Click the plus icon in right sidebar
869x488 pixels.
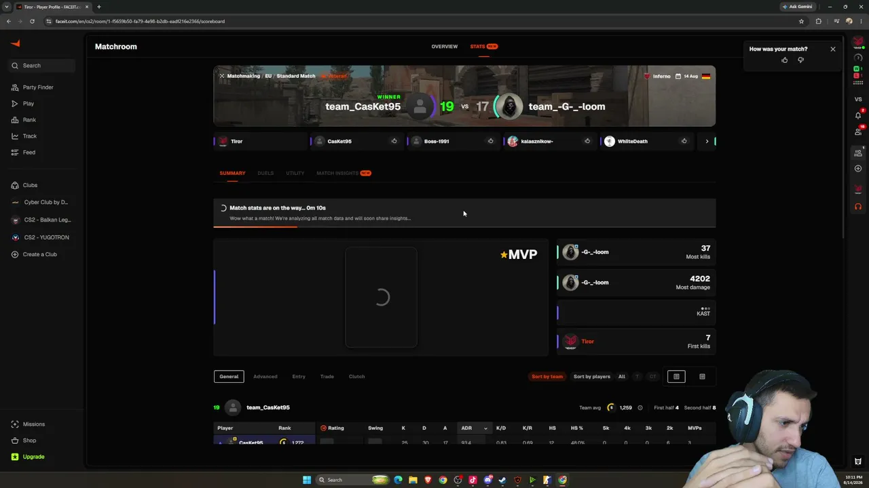(858, 168)
